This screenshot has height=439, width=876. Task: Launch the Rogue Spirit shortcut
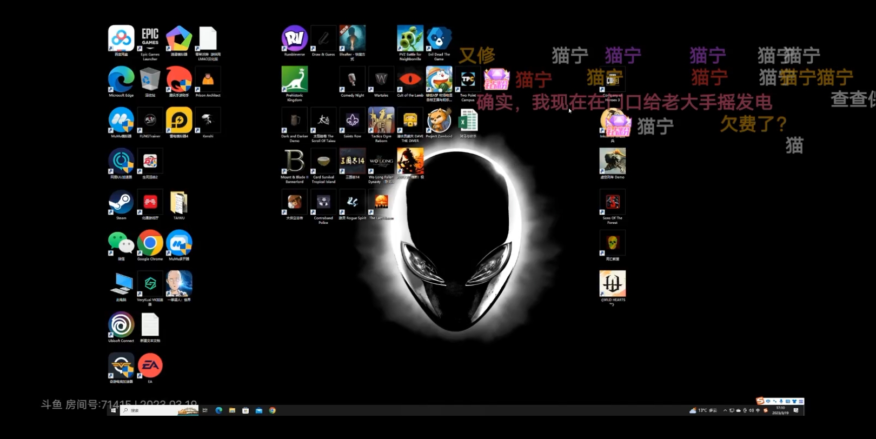(x=353, y=204)
